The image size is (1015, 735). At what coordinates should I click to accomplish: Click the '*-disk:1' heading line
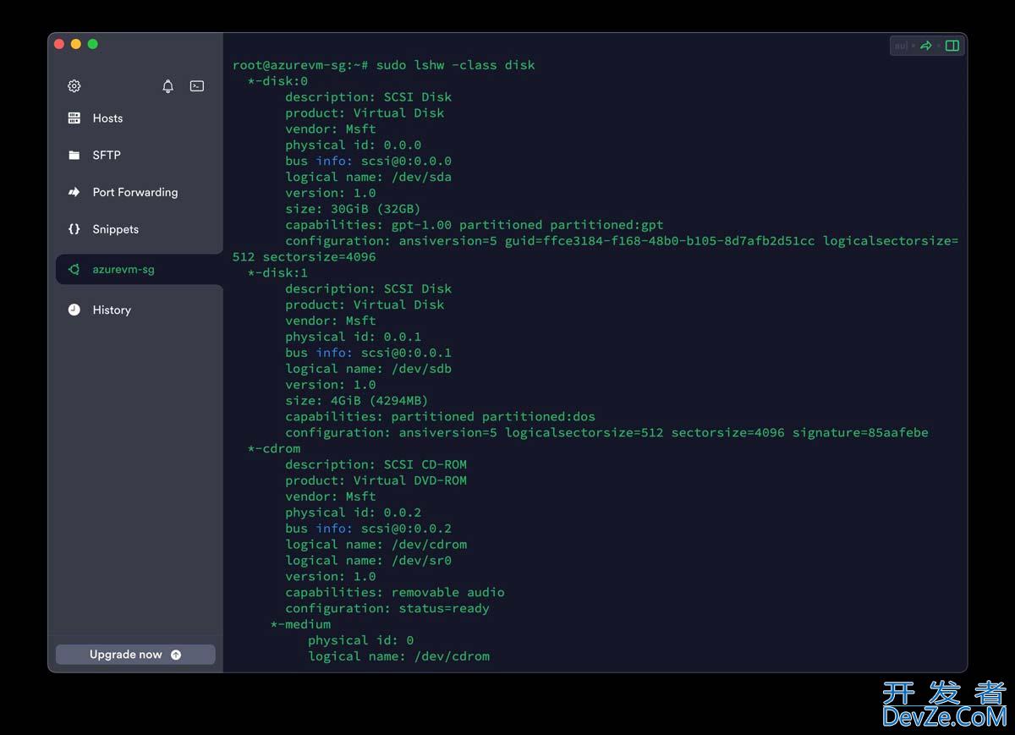(x=277, y=273)
